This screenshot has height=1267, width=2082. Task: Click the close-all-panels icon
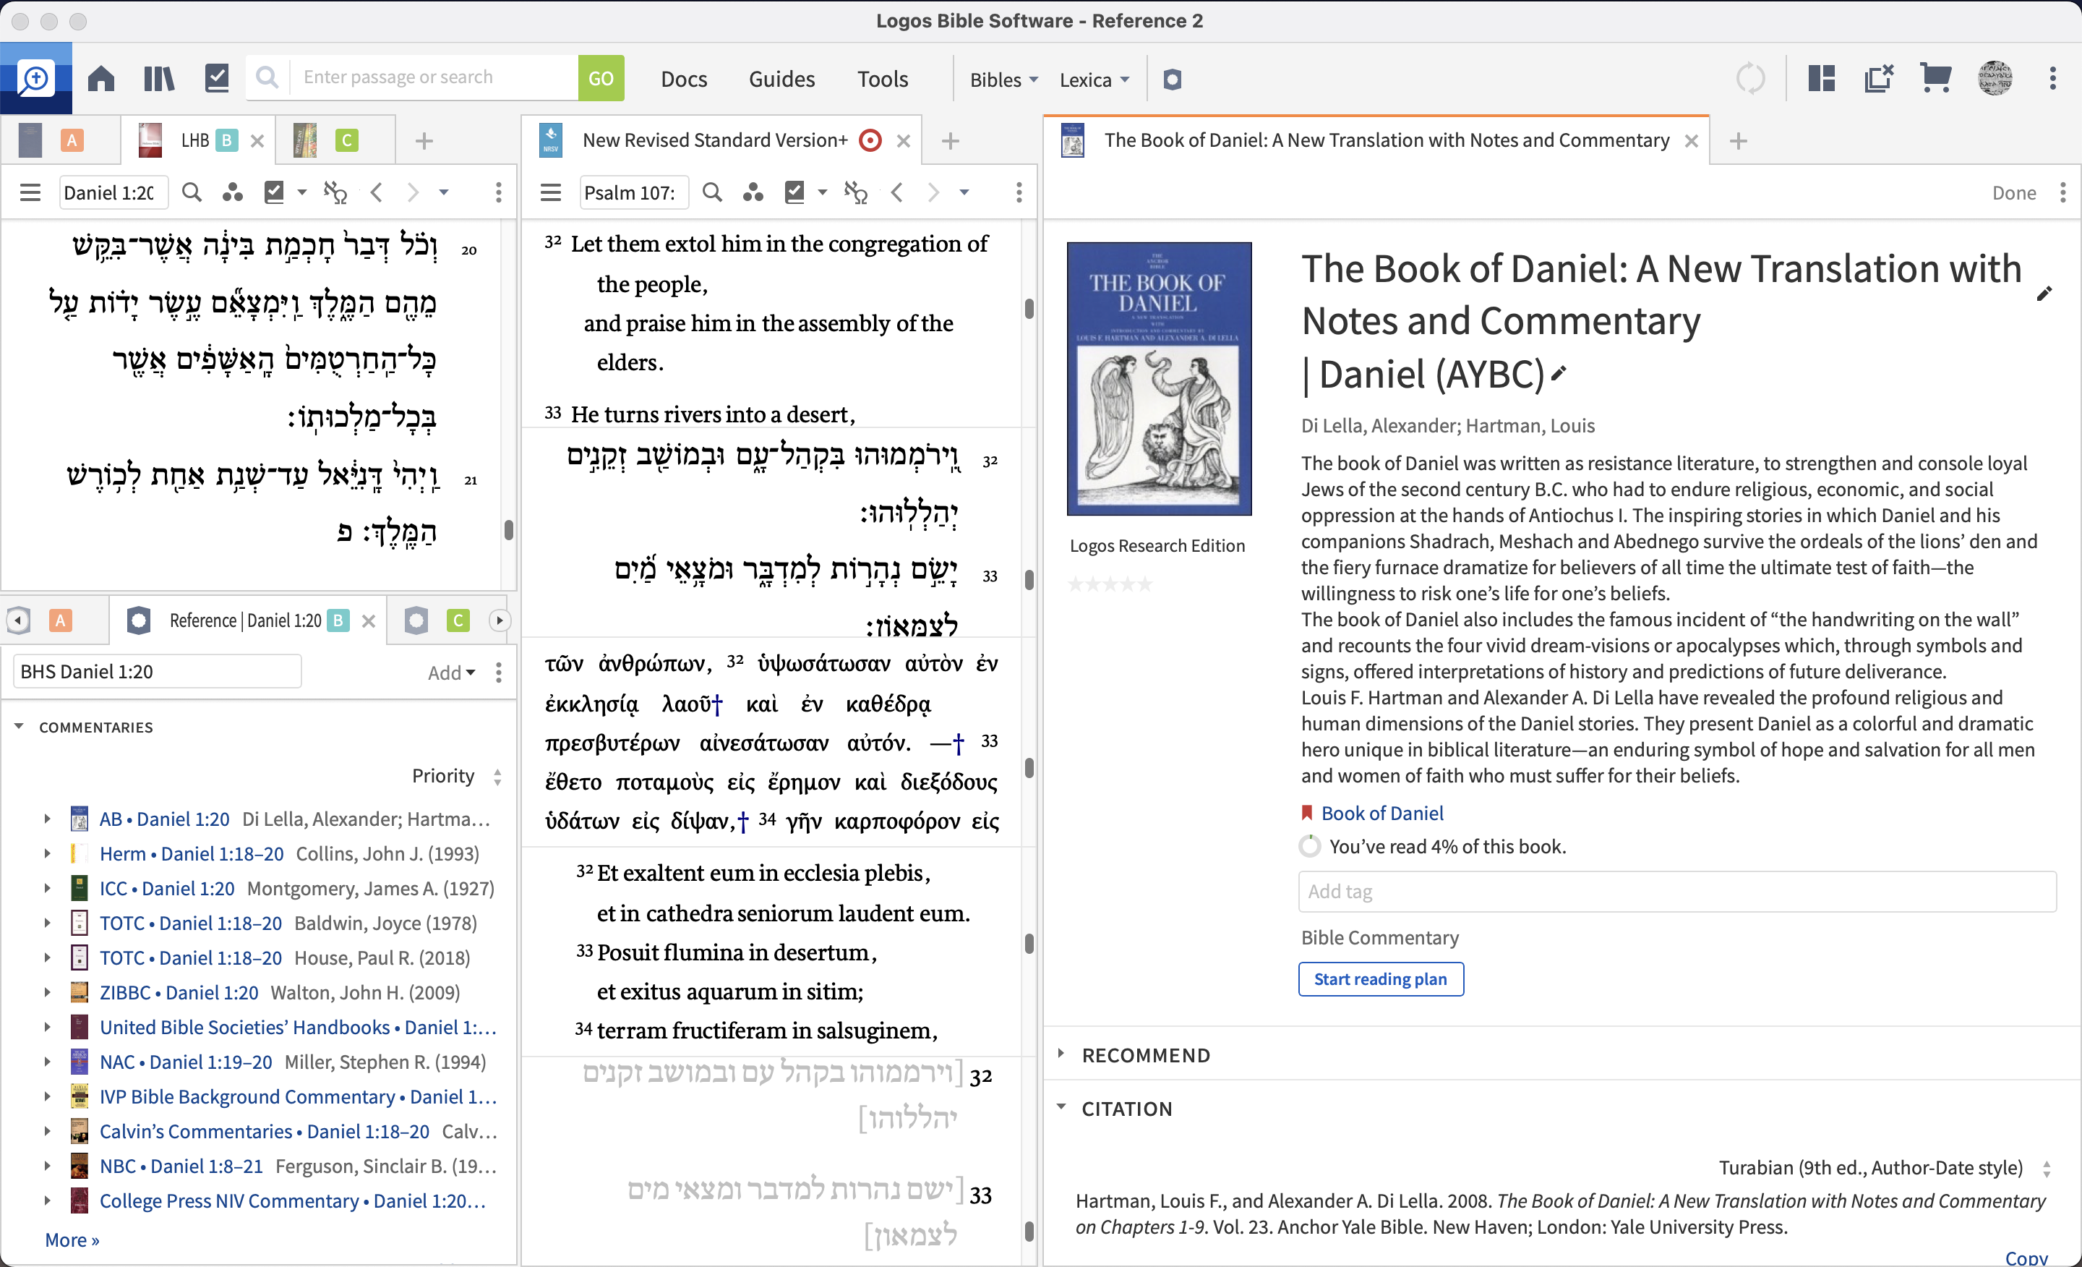click(x=1879, y=79)
